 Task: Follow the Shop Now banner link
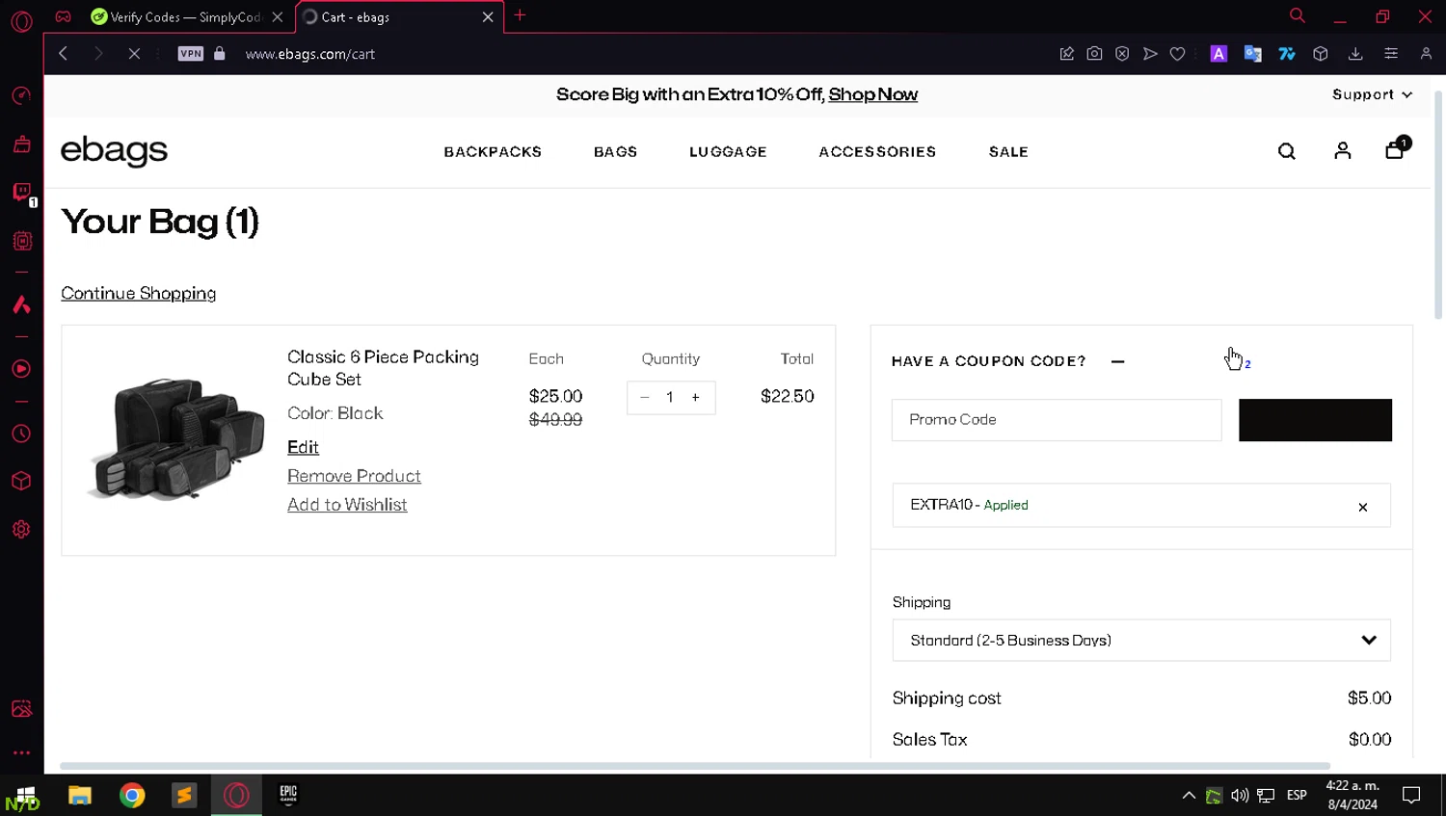pos(872,94)
